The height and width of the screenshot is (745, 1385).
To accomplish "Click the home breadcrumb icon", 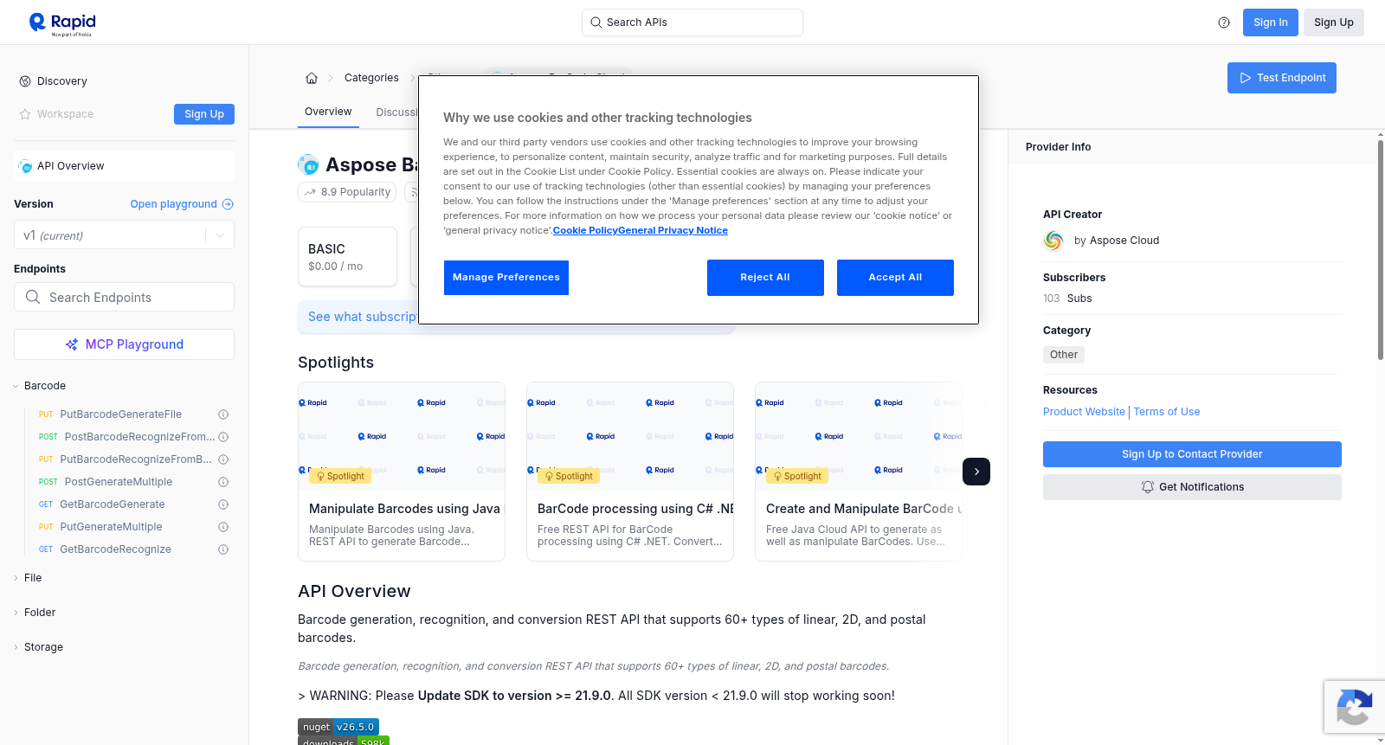I will 312,78.
